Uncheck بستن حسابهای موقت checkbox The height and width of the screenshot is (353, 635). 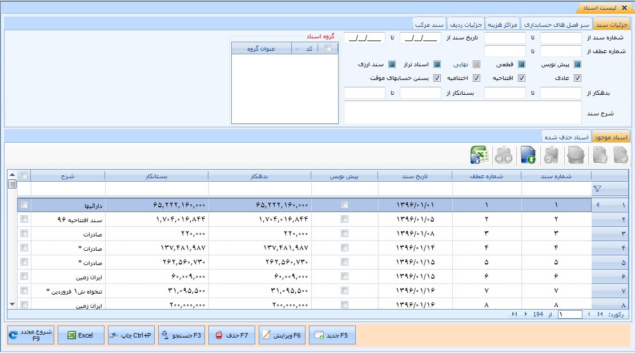tap(437, 78)
